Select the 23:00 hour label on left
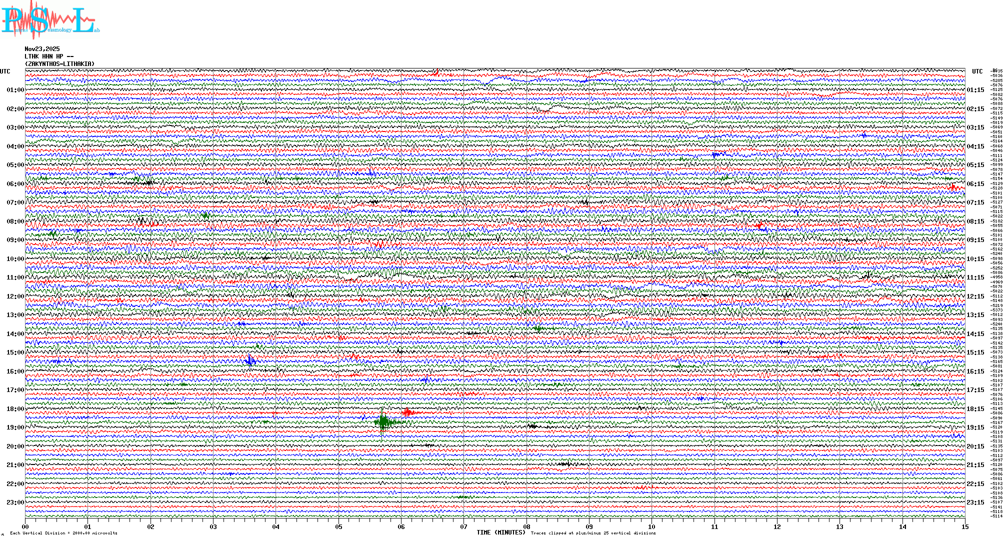This screenshot has height=540, width=1005. (x=15, y=502)
